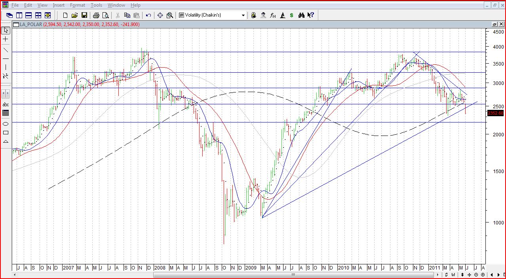Click the W weekly periodicity button
Viewport: 506px width, 279px height.
tap(453, 275)
